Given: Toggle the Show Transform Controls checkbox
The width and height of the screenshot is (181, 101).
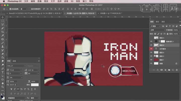Looking at the screenshot, I should (30, 9).
